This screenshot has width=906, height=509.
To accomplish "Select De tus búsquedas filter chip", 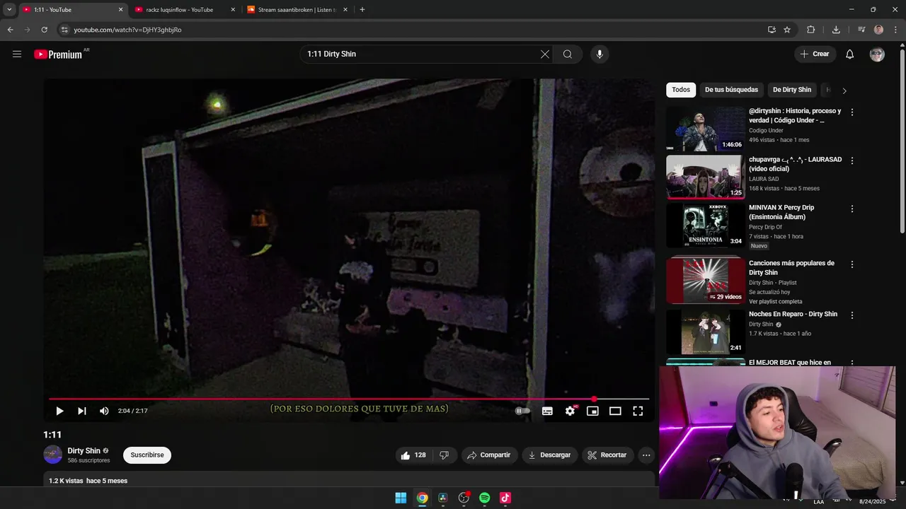I will coord(731,90).
